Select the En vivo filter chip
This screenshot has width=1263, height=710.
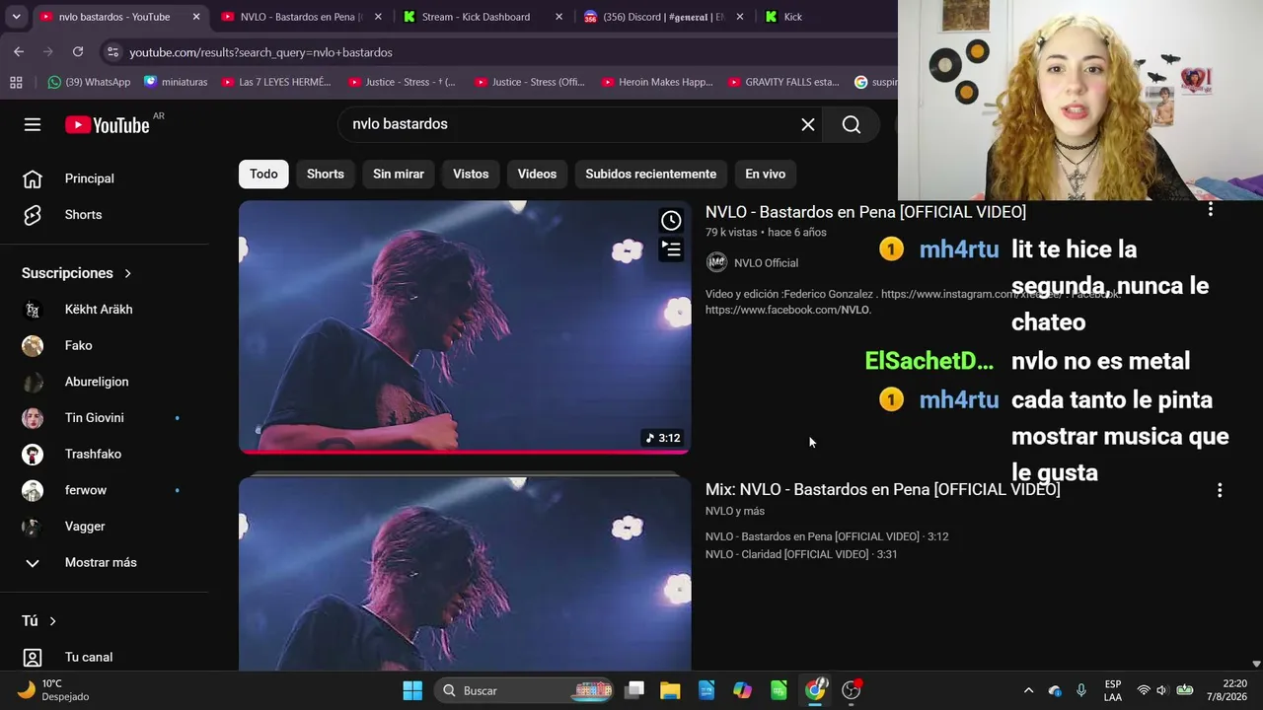coord(766,174)
